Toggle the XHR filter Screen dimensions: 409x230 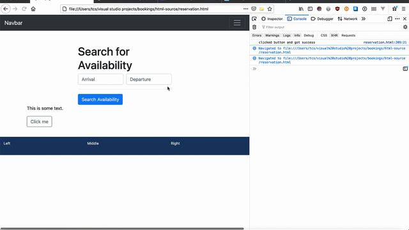pos(334,36)
